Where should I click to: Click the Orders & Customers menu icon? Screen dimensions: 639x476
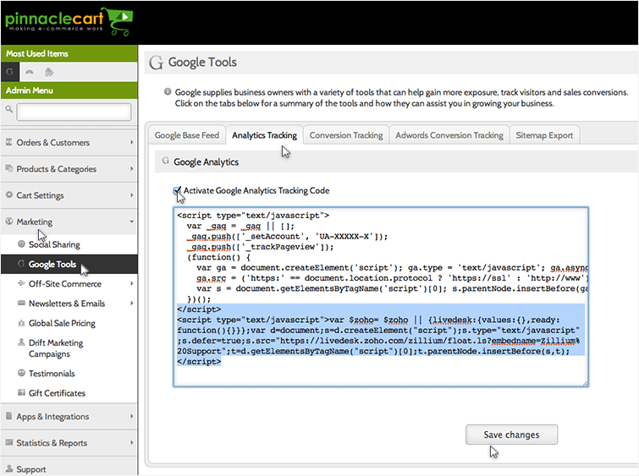tap(8, 142)
